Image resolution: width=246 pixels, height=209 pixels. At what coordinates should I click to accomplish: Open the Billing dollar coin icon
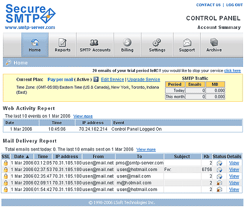[127, 42]
